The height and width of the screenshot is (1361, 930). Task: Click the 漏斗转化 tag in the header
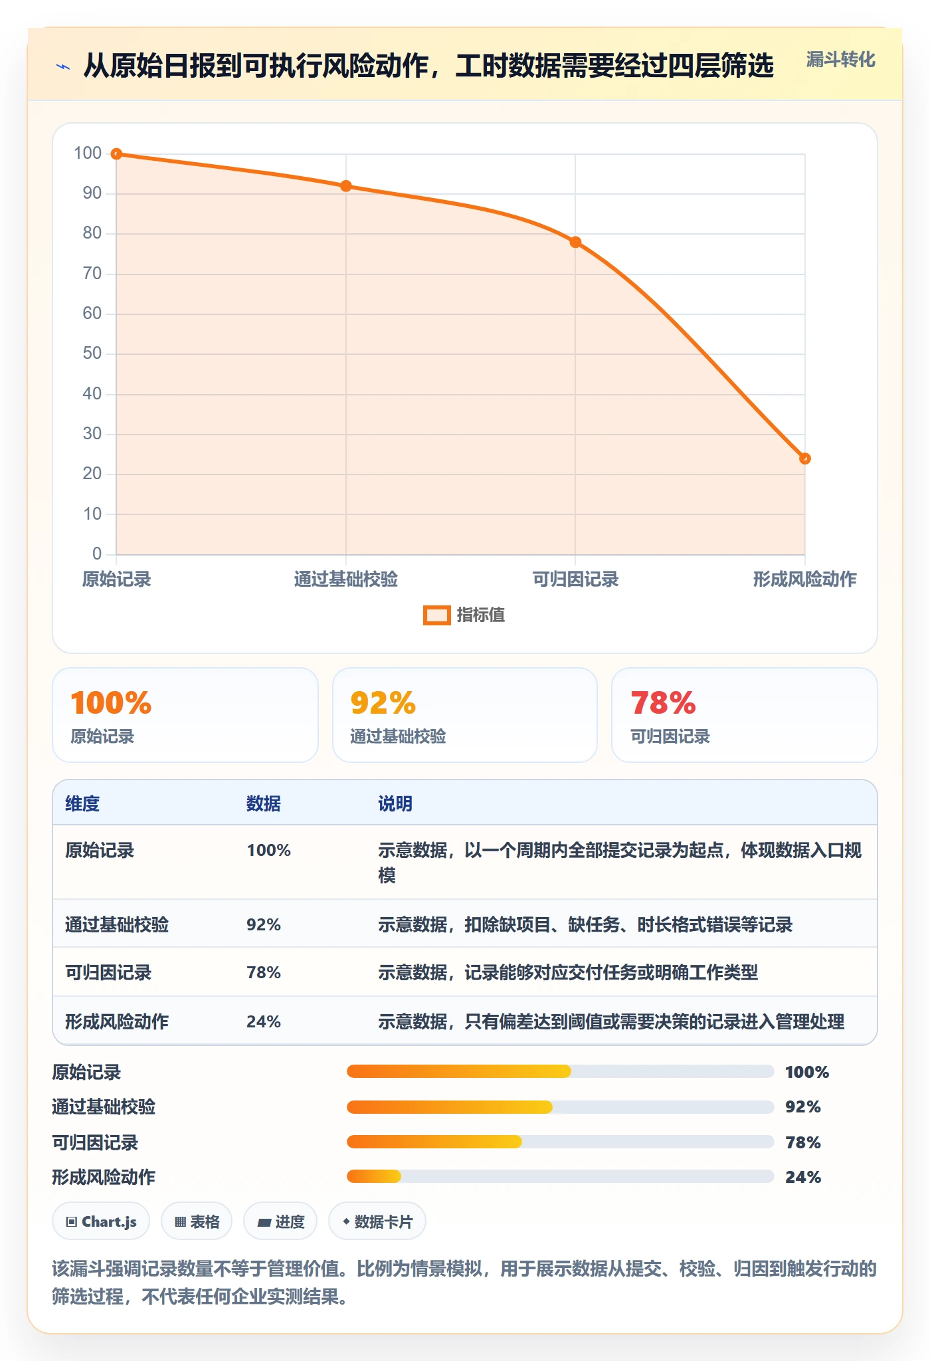tap(840, 60)
